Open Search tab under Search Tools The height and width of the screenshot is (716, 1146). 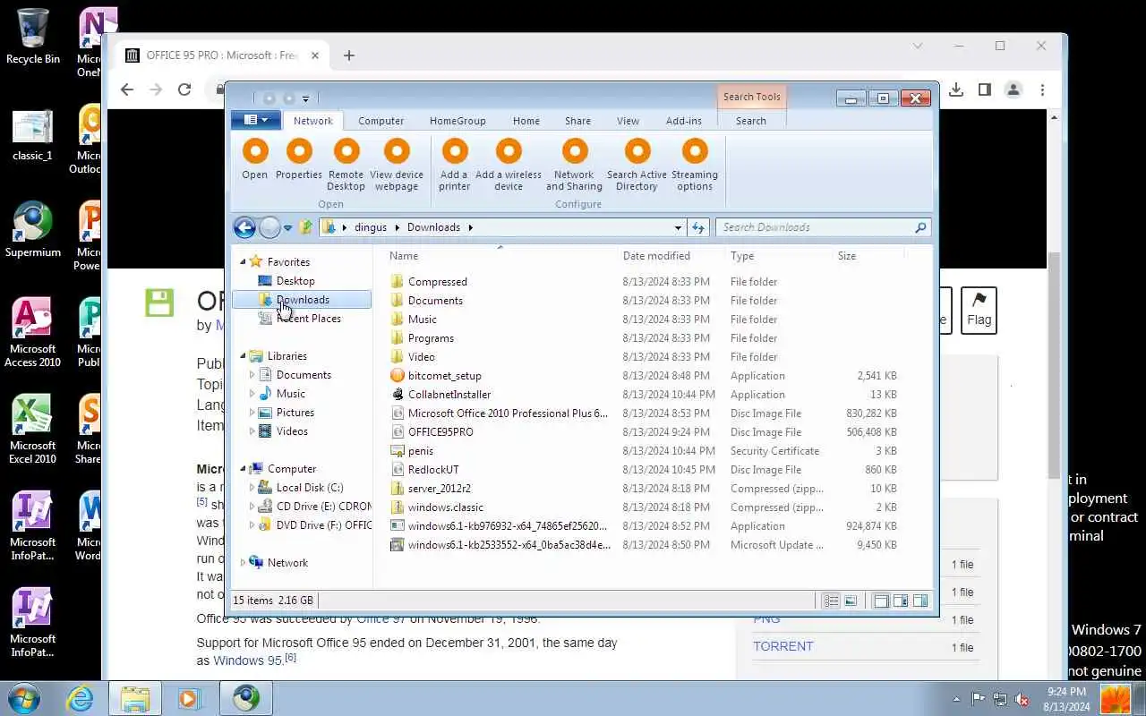tap(751, 121)
